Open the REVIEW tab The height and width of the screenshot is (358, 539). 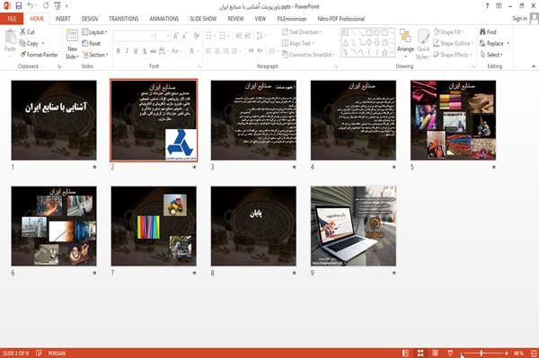235,19
